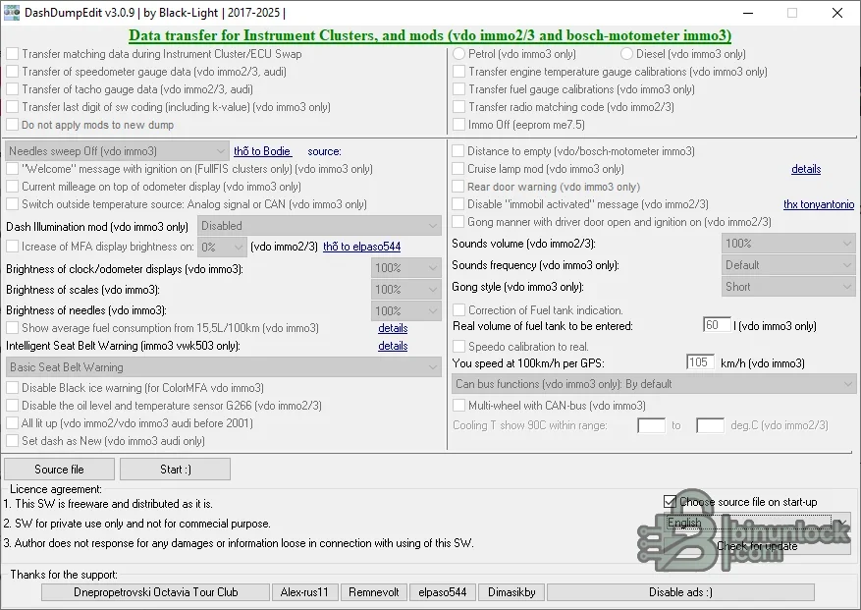
Task: Tick Correction of Fuel tank indication
Action: tap(459, 310)
